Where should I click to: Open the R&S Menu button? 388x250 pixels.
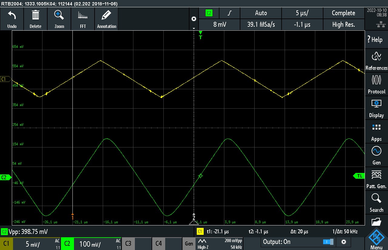tap(376, 238)
